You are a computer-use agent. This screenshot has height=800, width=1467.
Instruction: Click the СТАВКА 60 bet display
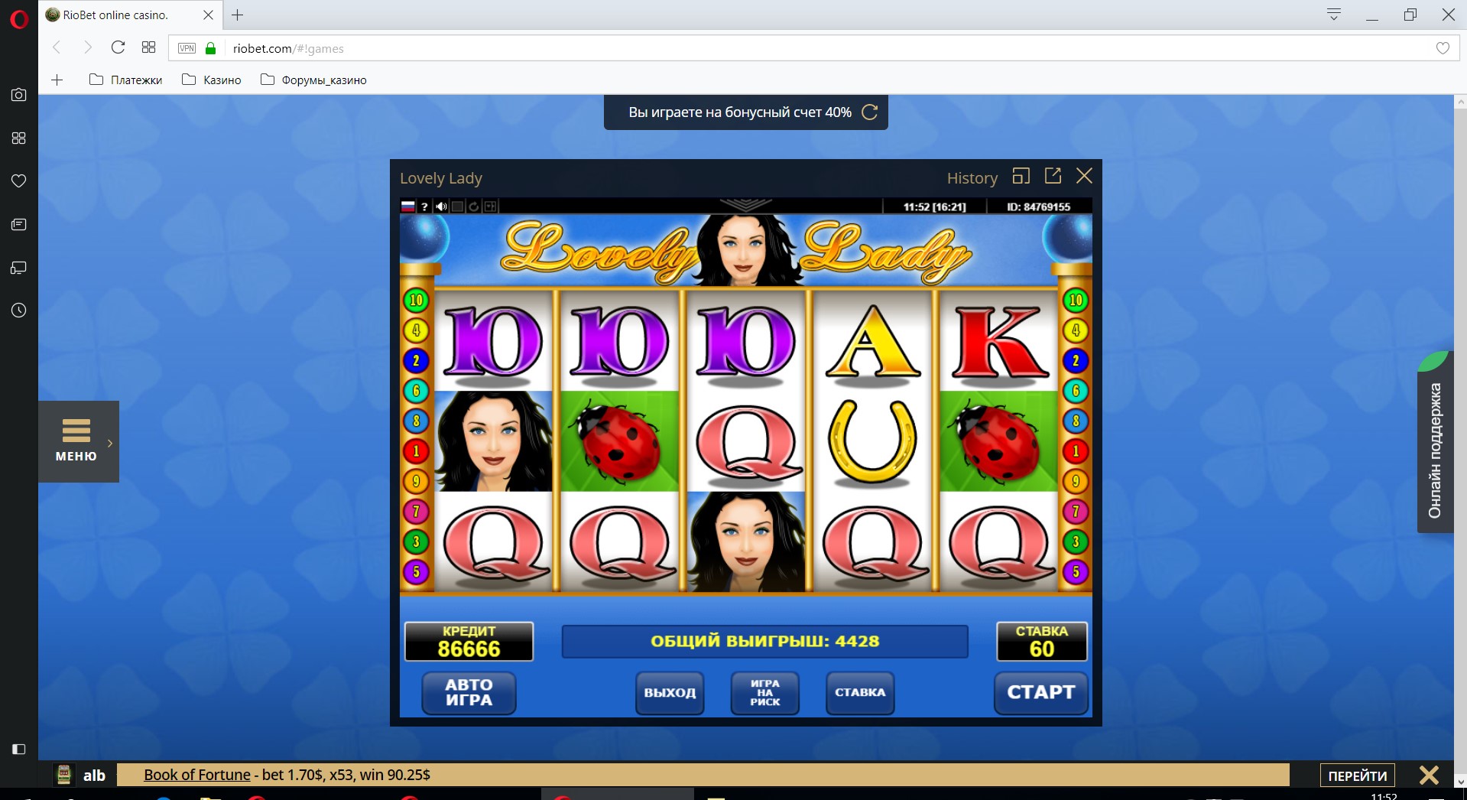tap(1042, 641)
